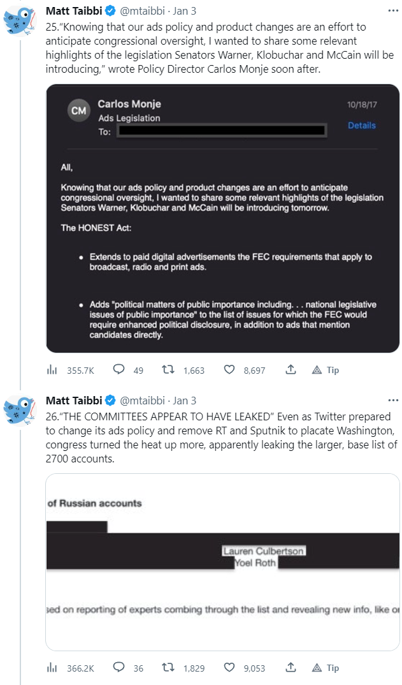Share the tweet numbered 25
The height and width of the screenshot is (685, 402).
tap(291, 370)
